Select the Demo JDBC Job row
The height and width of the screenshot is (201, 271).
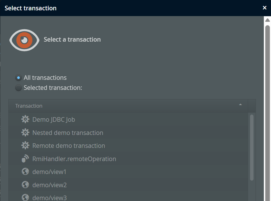pos(54,119)
